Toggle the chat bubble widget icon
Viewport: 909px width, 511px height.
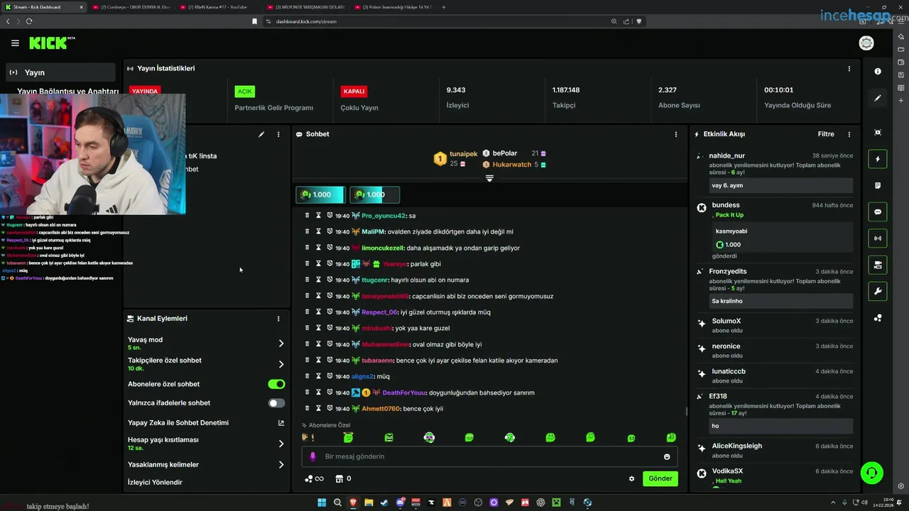[x=878, y=211]
